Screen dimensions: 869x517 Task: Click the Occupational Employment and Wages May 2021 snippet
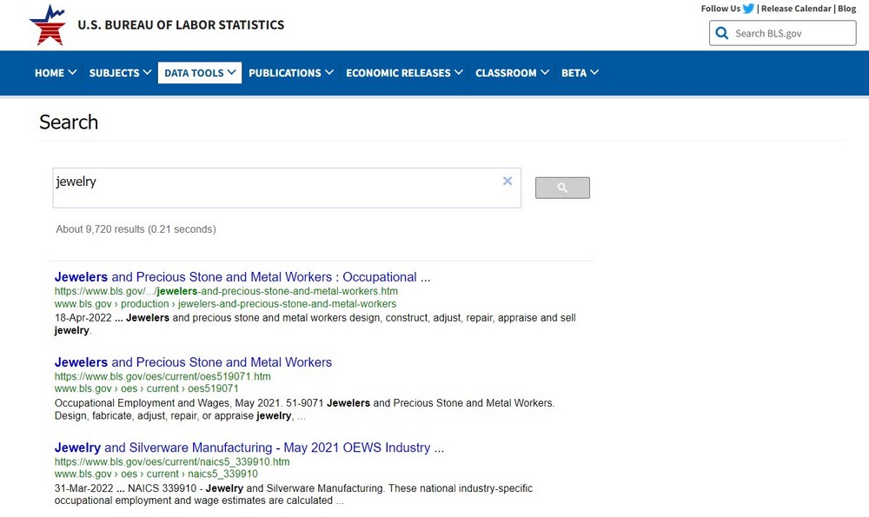pos(304,409)
